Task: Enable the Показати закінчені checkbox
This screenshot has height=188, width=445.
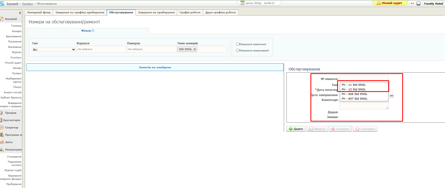Action: coord(237,44)
